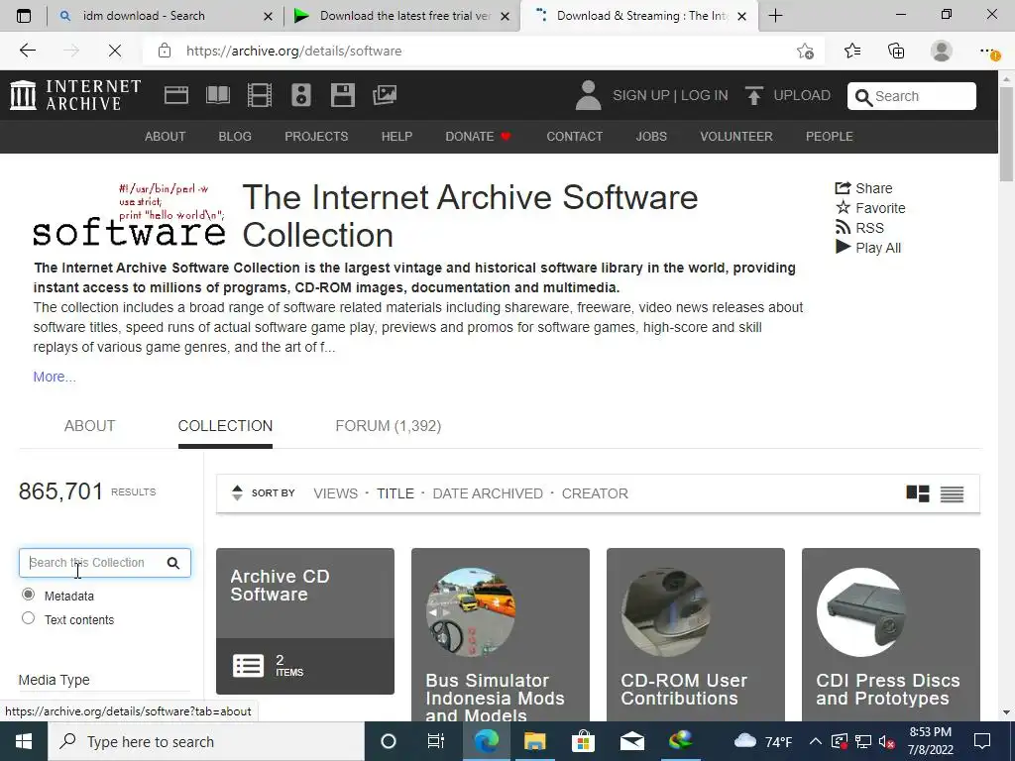
Task: Open the BLOG menu item
Action: (235, 137)
